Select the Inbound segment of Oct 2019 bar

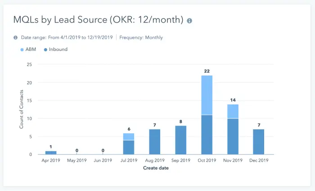click(207, 135)
